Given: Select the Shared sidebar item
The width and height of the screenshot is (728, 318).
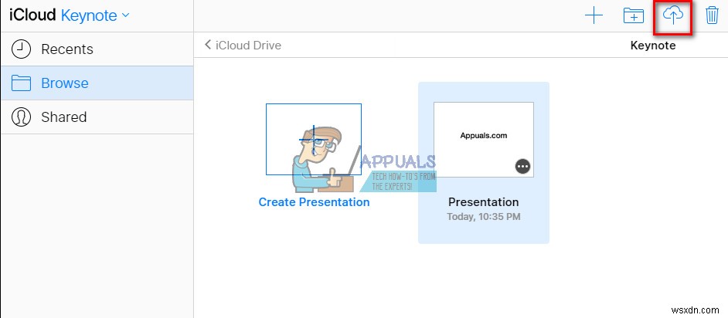Looking at the screenshot, I should click(97, 117).
